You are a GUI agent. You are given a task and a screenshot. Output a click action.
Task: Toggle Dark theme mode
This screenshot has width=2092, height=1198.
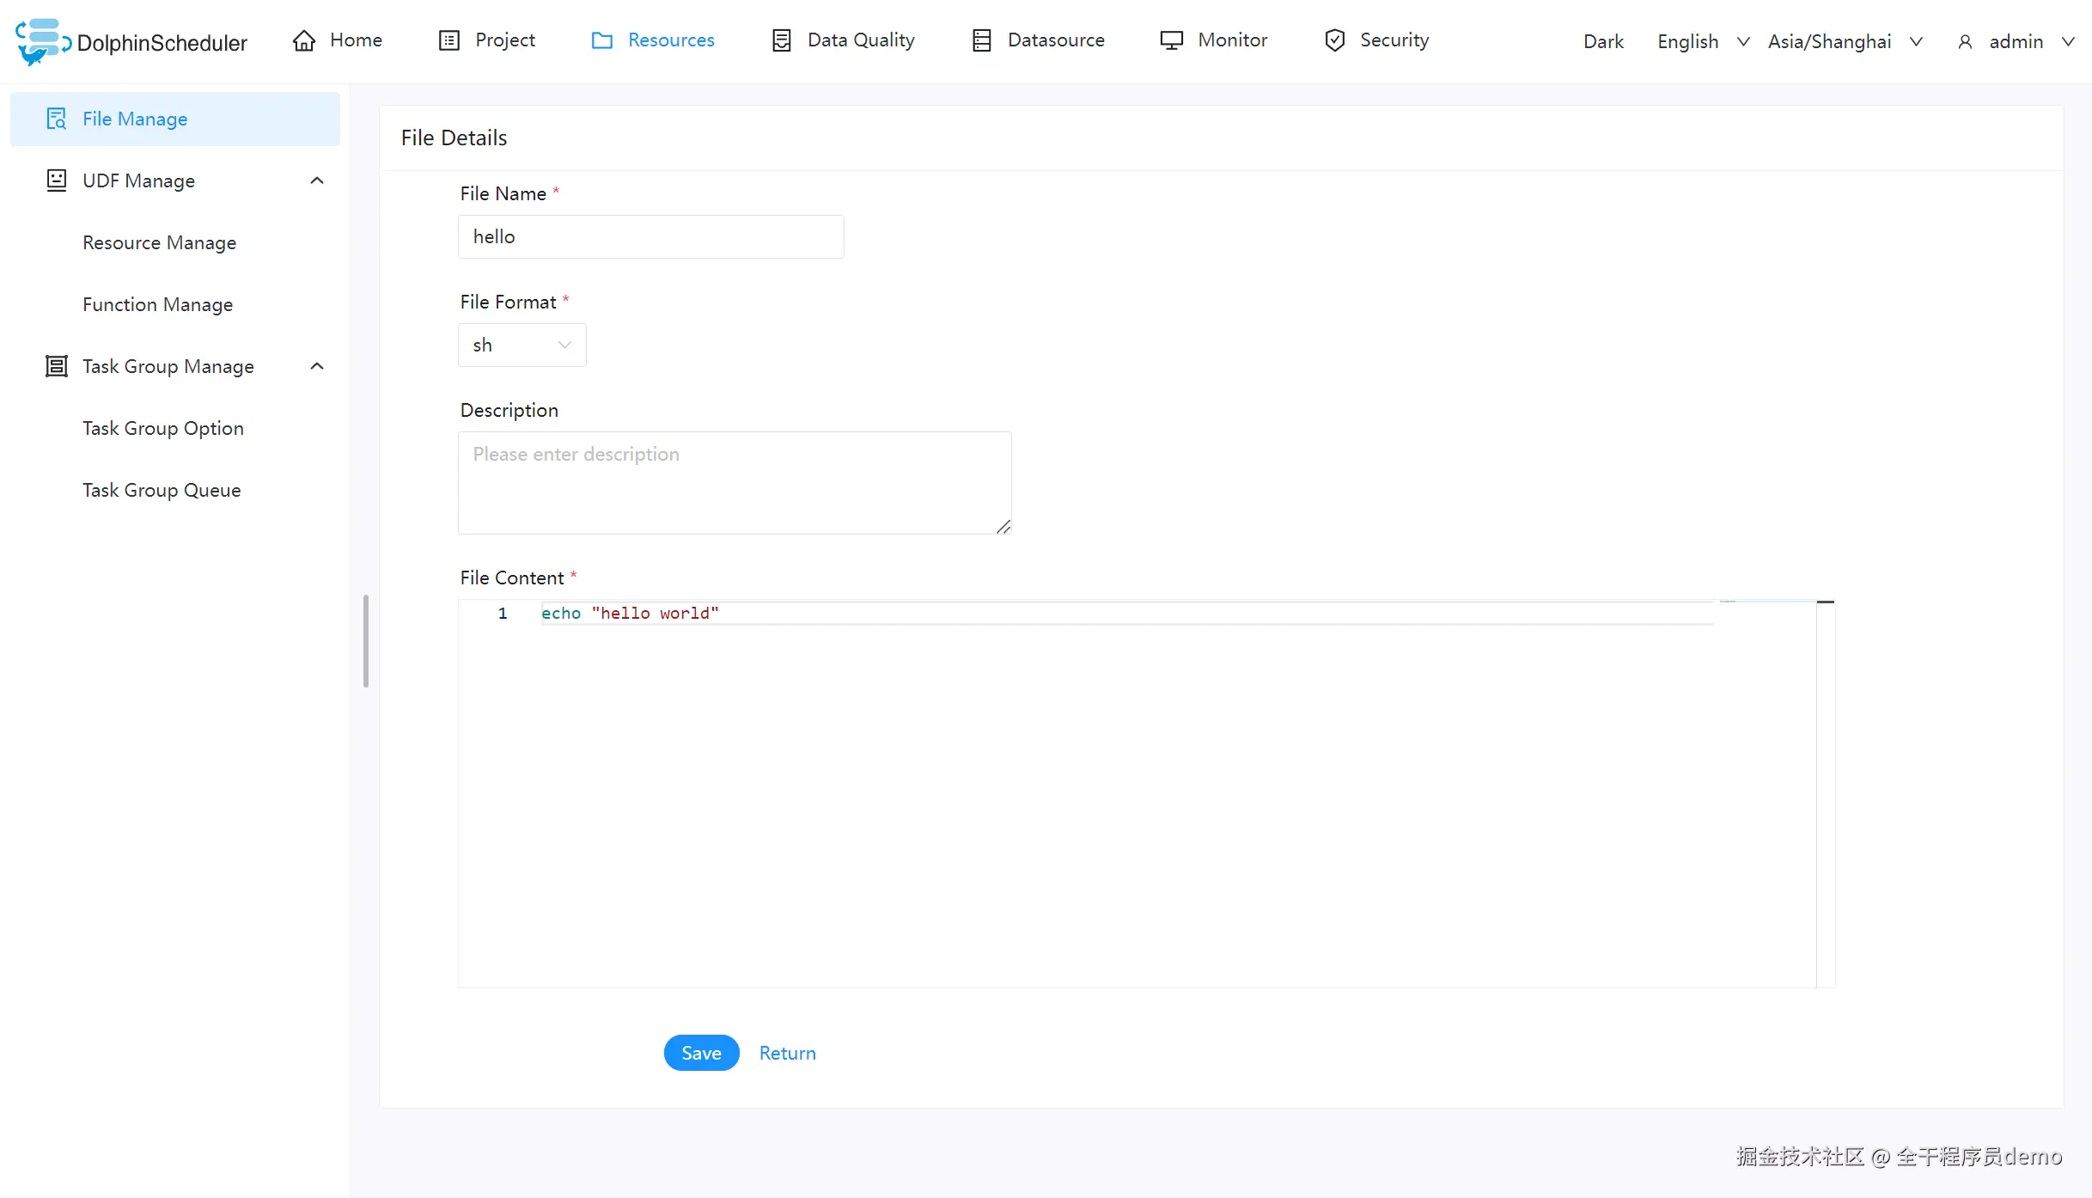(x=1602, y=41)
